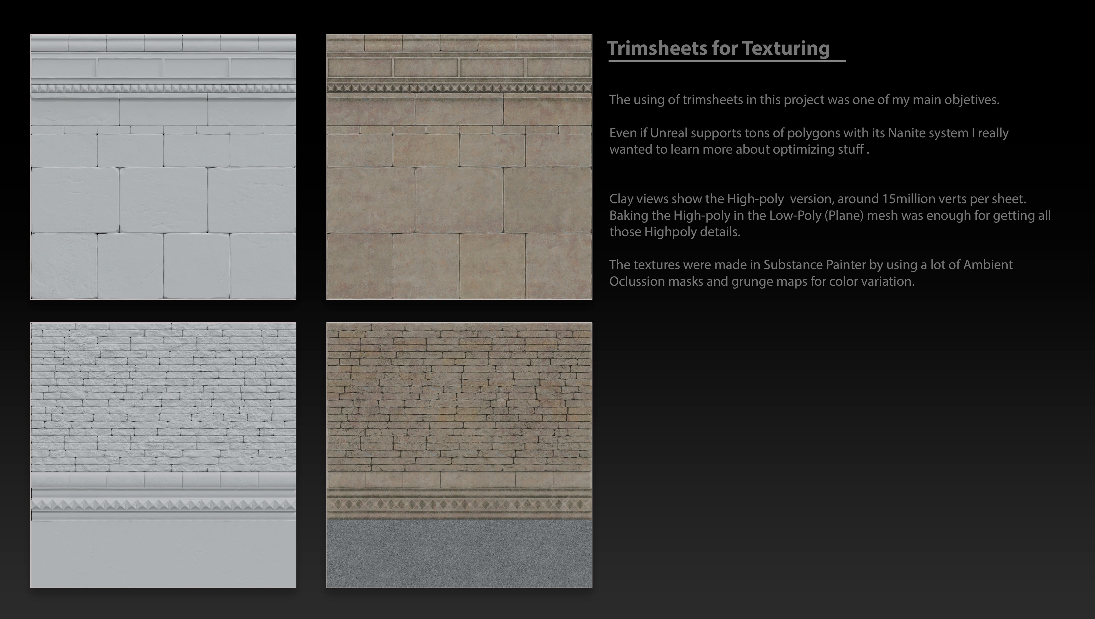The width and height of the screenshot is (1095, 619).
Task: Open the textured brick wall trimsheet image
Action: [459, 455]
